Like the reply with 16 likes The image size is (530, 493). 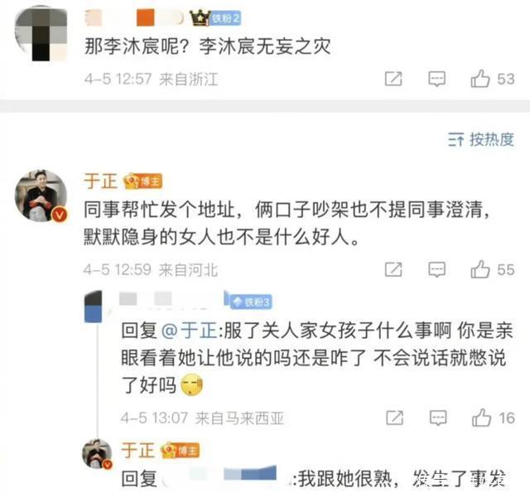click(494, 418)
